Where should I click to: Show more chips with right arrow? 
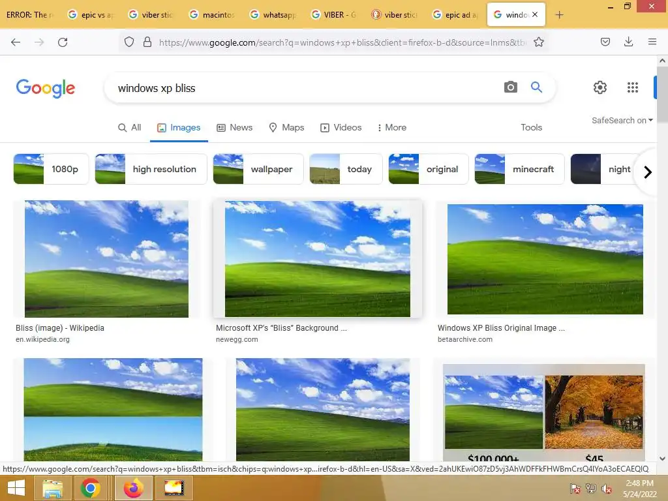(x=648, y=172)
